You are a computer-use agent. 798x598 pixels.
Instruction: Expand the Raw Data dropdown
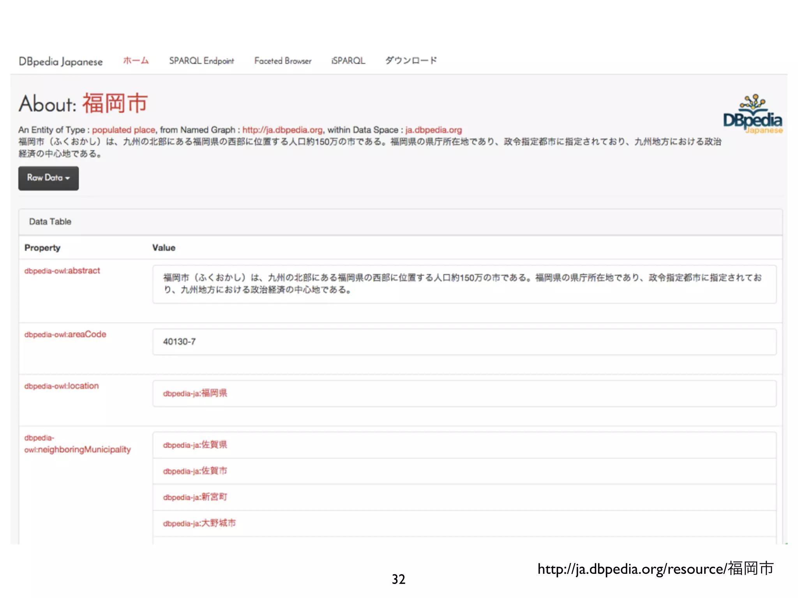48,178
